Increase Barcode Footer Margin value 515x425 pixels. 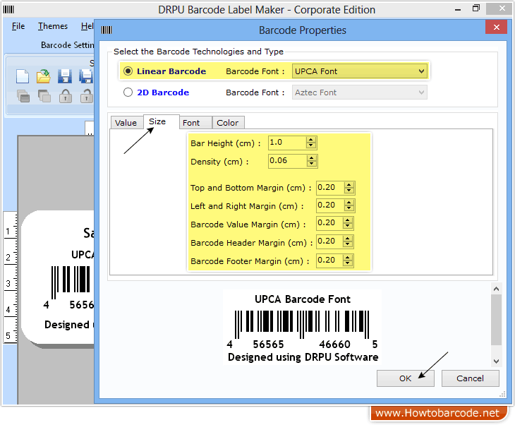(x=348, y=258)
